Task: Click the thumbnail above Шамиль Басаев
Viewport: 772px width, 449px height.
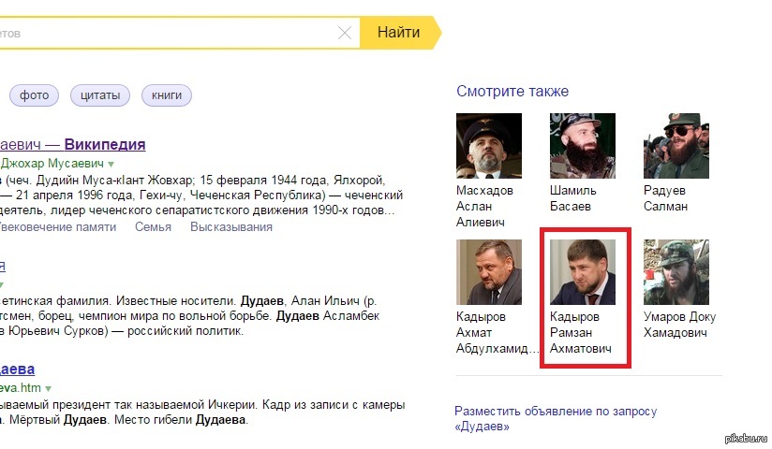Action: tap(582, 146)
